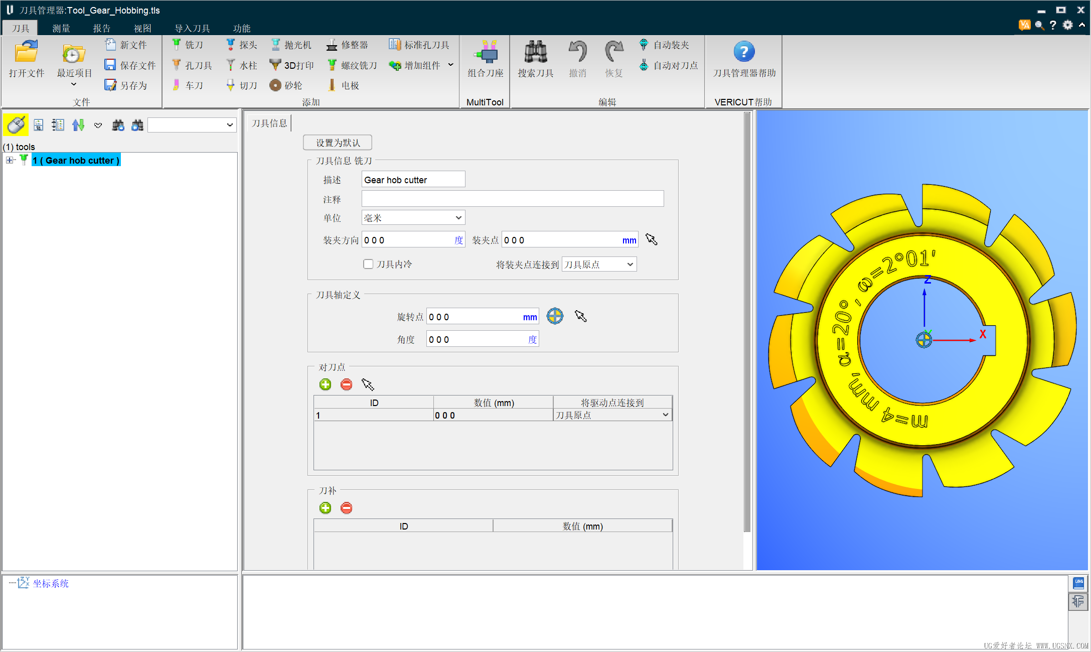The width and height of the screenshot is (1091, 652).
Task: Open 标准孔刀具 standard hole tools
Action: [x=419, y=45]
